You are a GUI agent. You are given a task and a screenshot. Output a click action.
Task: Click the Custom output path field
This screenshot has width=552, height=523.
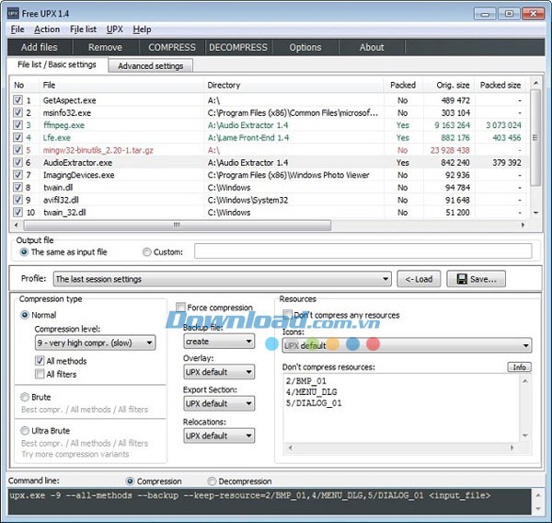(x=362, y=251)
